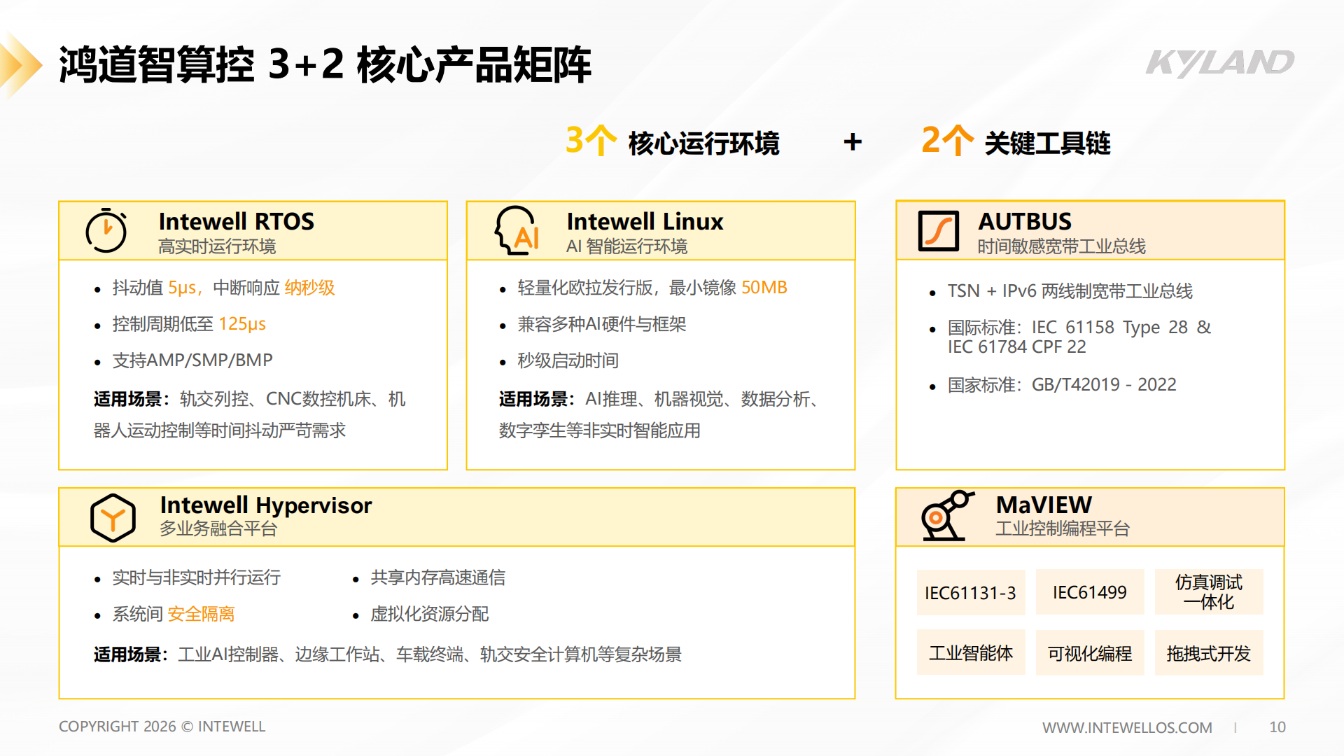Click the 50MB highlighted value
1344x756 pixels.
click(x=764, y=288)
